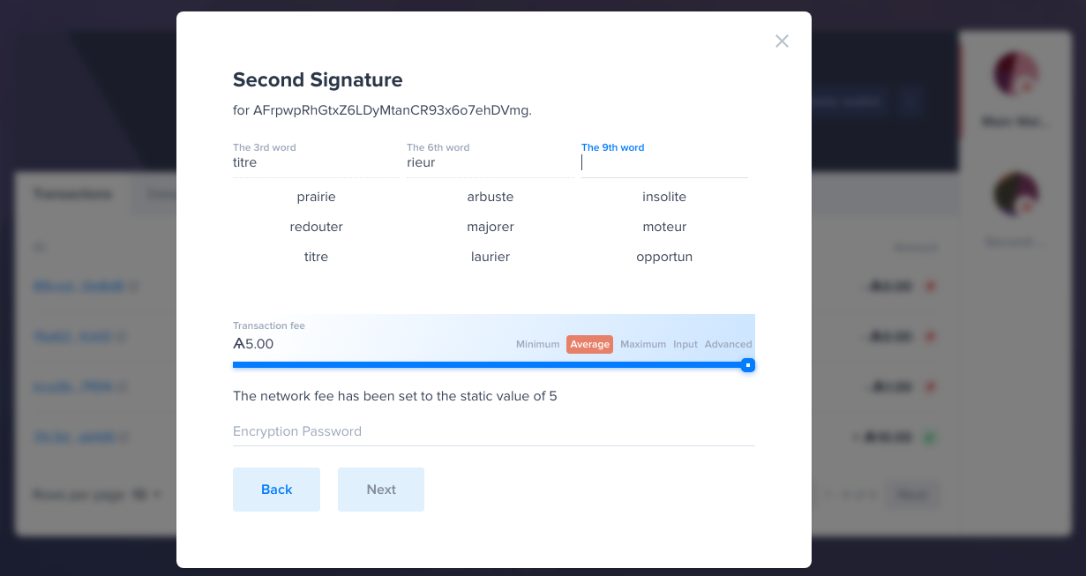The width and height of the screenshot is (1086, 576).
Task: Select the Input fee mode
Action: pyautogui.click(x=685, y=344)
